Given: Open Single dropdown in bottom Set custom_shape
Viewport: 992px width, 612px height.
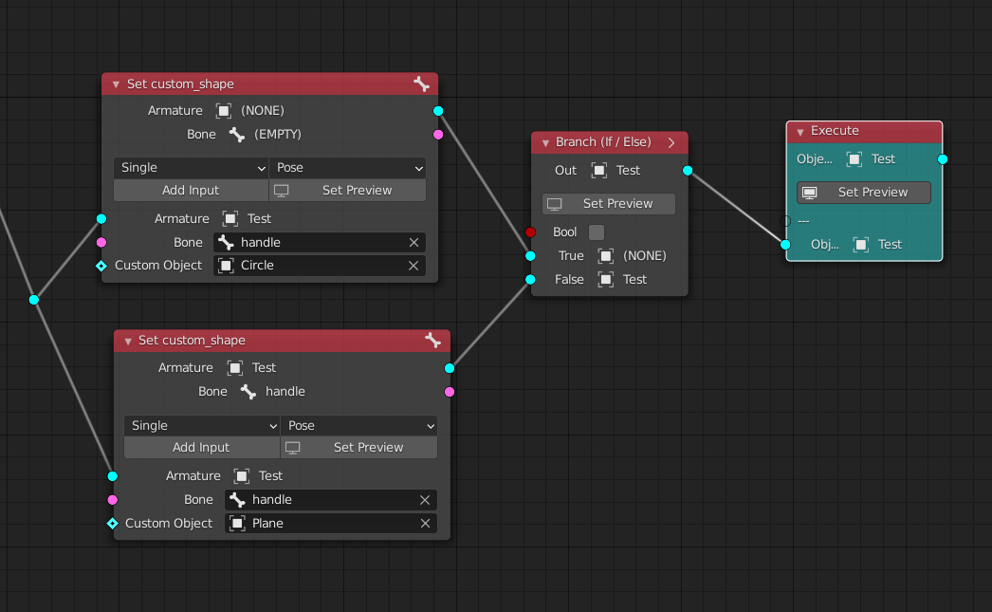Looking at the screenshot, I should coord(202,425).
